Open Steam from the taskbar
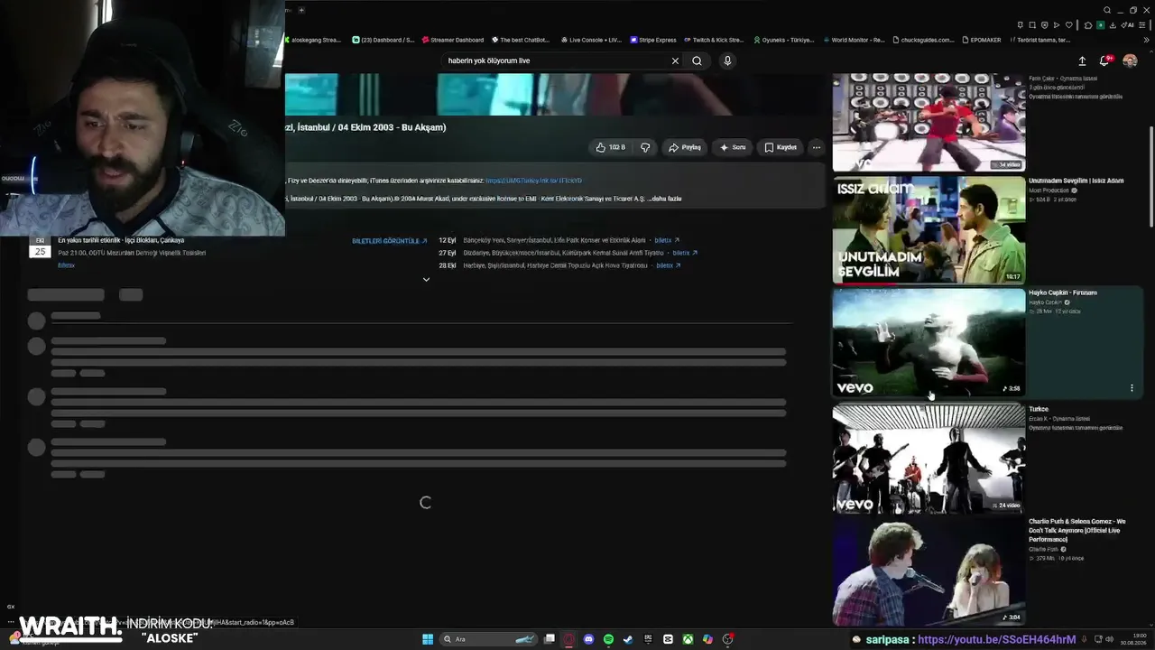The image size is (1155, 650). click(628, 639)
